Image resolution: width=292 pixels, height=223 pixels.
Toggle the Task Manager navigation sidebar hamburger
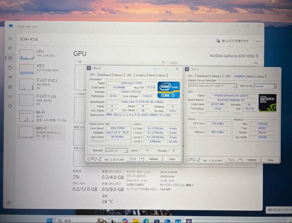coord(10,39)
